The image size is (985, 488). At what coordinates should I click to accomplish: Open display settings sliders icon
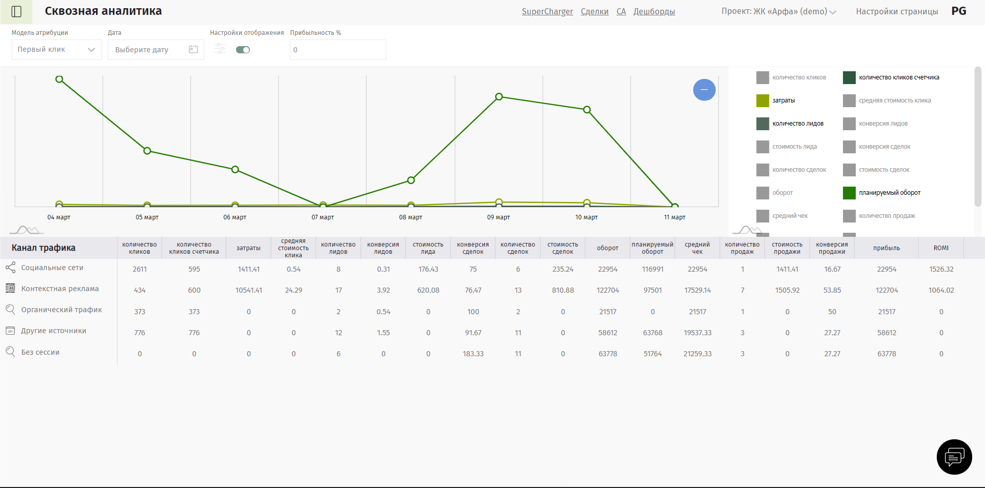tap(220, 49)
